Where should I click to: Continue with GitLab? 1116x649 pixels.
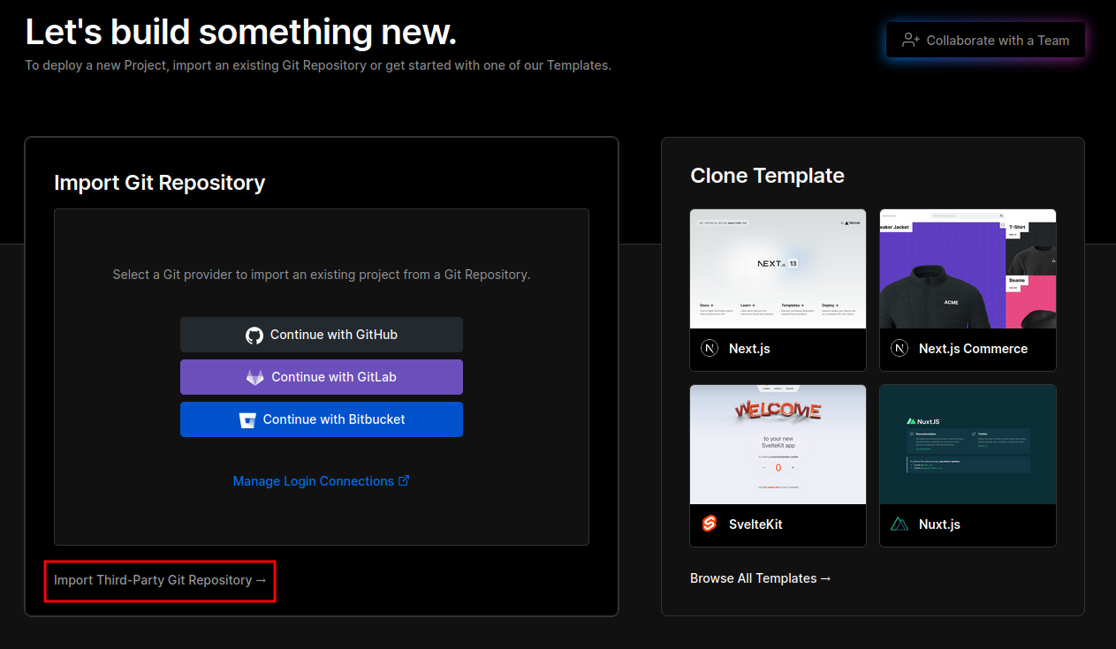[x=322, y=377]
